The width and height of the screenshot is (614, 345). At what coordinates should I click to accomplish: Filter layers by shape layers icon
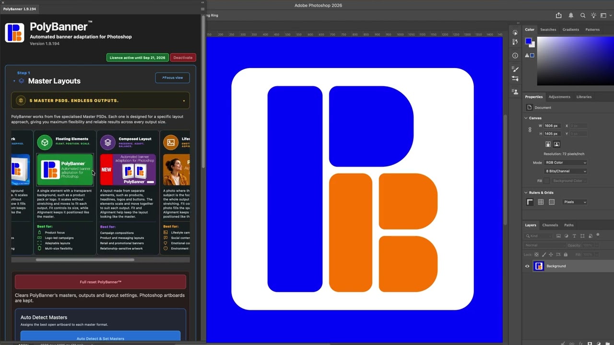tap(582, 236)
